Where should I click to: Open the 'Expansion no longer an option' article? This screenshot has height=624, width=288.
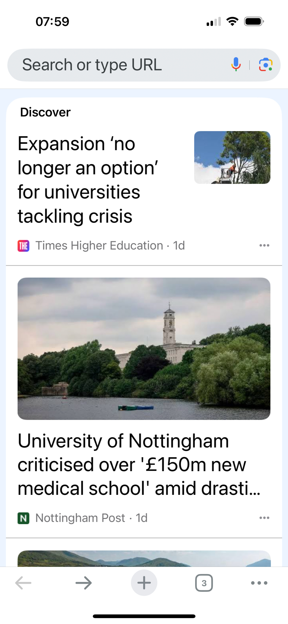tap(87, 180)
